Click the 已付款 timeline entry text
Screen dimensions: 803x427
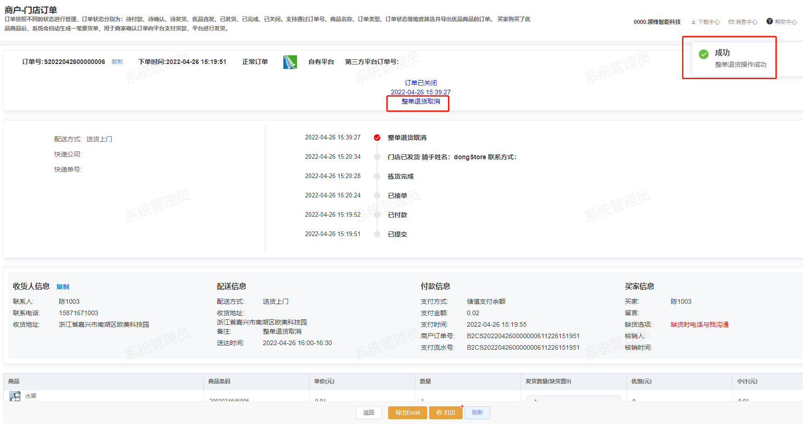point(397,215)
